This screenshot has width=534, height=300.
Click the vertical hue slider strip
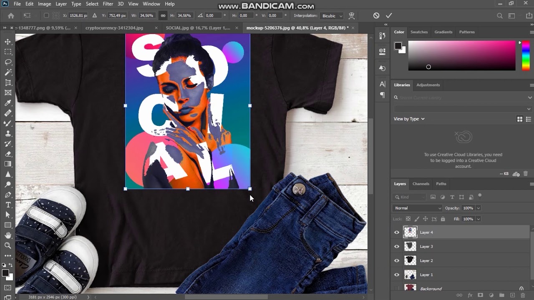click(526, 55)
